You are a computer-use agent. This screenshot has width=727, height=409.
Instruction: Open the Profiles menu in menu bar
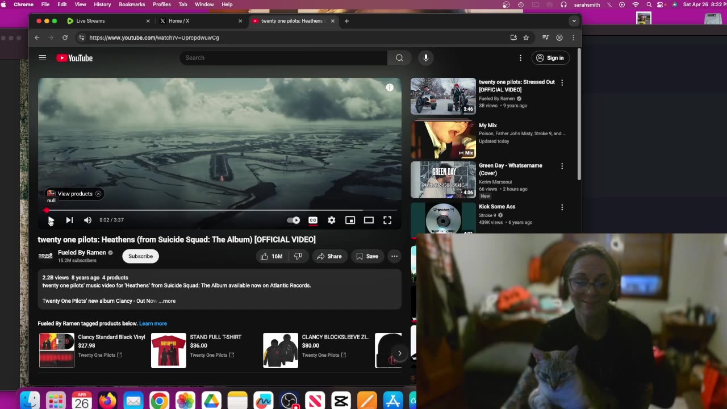tap(162, 5)
